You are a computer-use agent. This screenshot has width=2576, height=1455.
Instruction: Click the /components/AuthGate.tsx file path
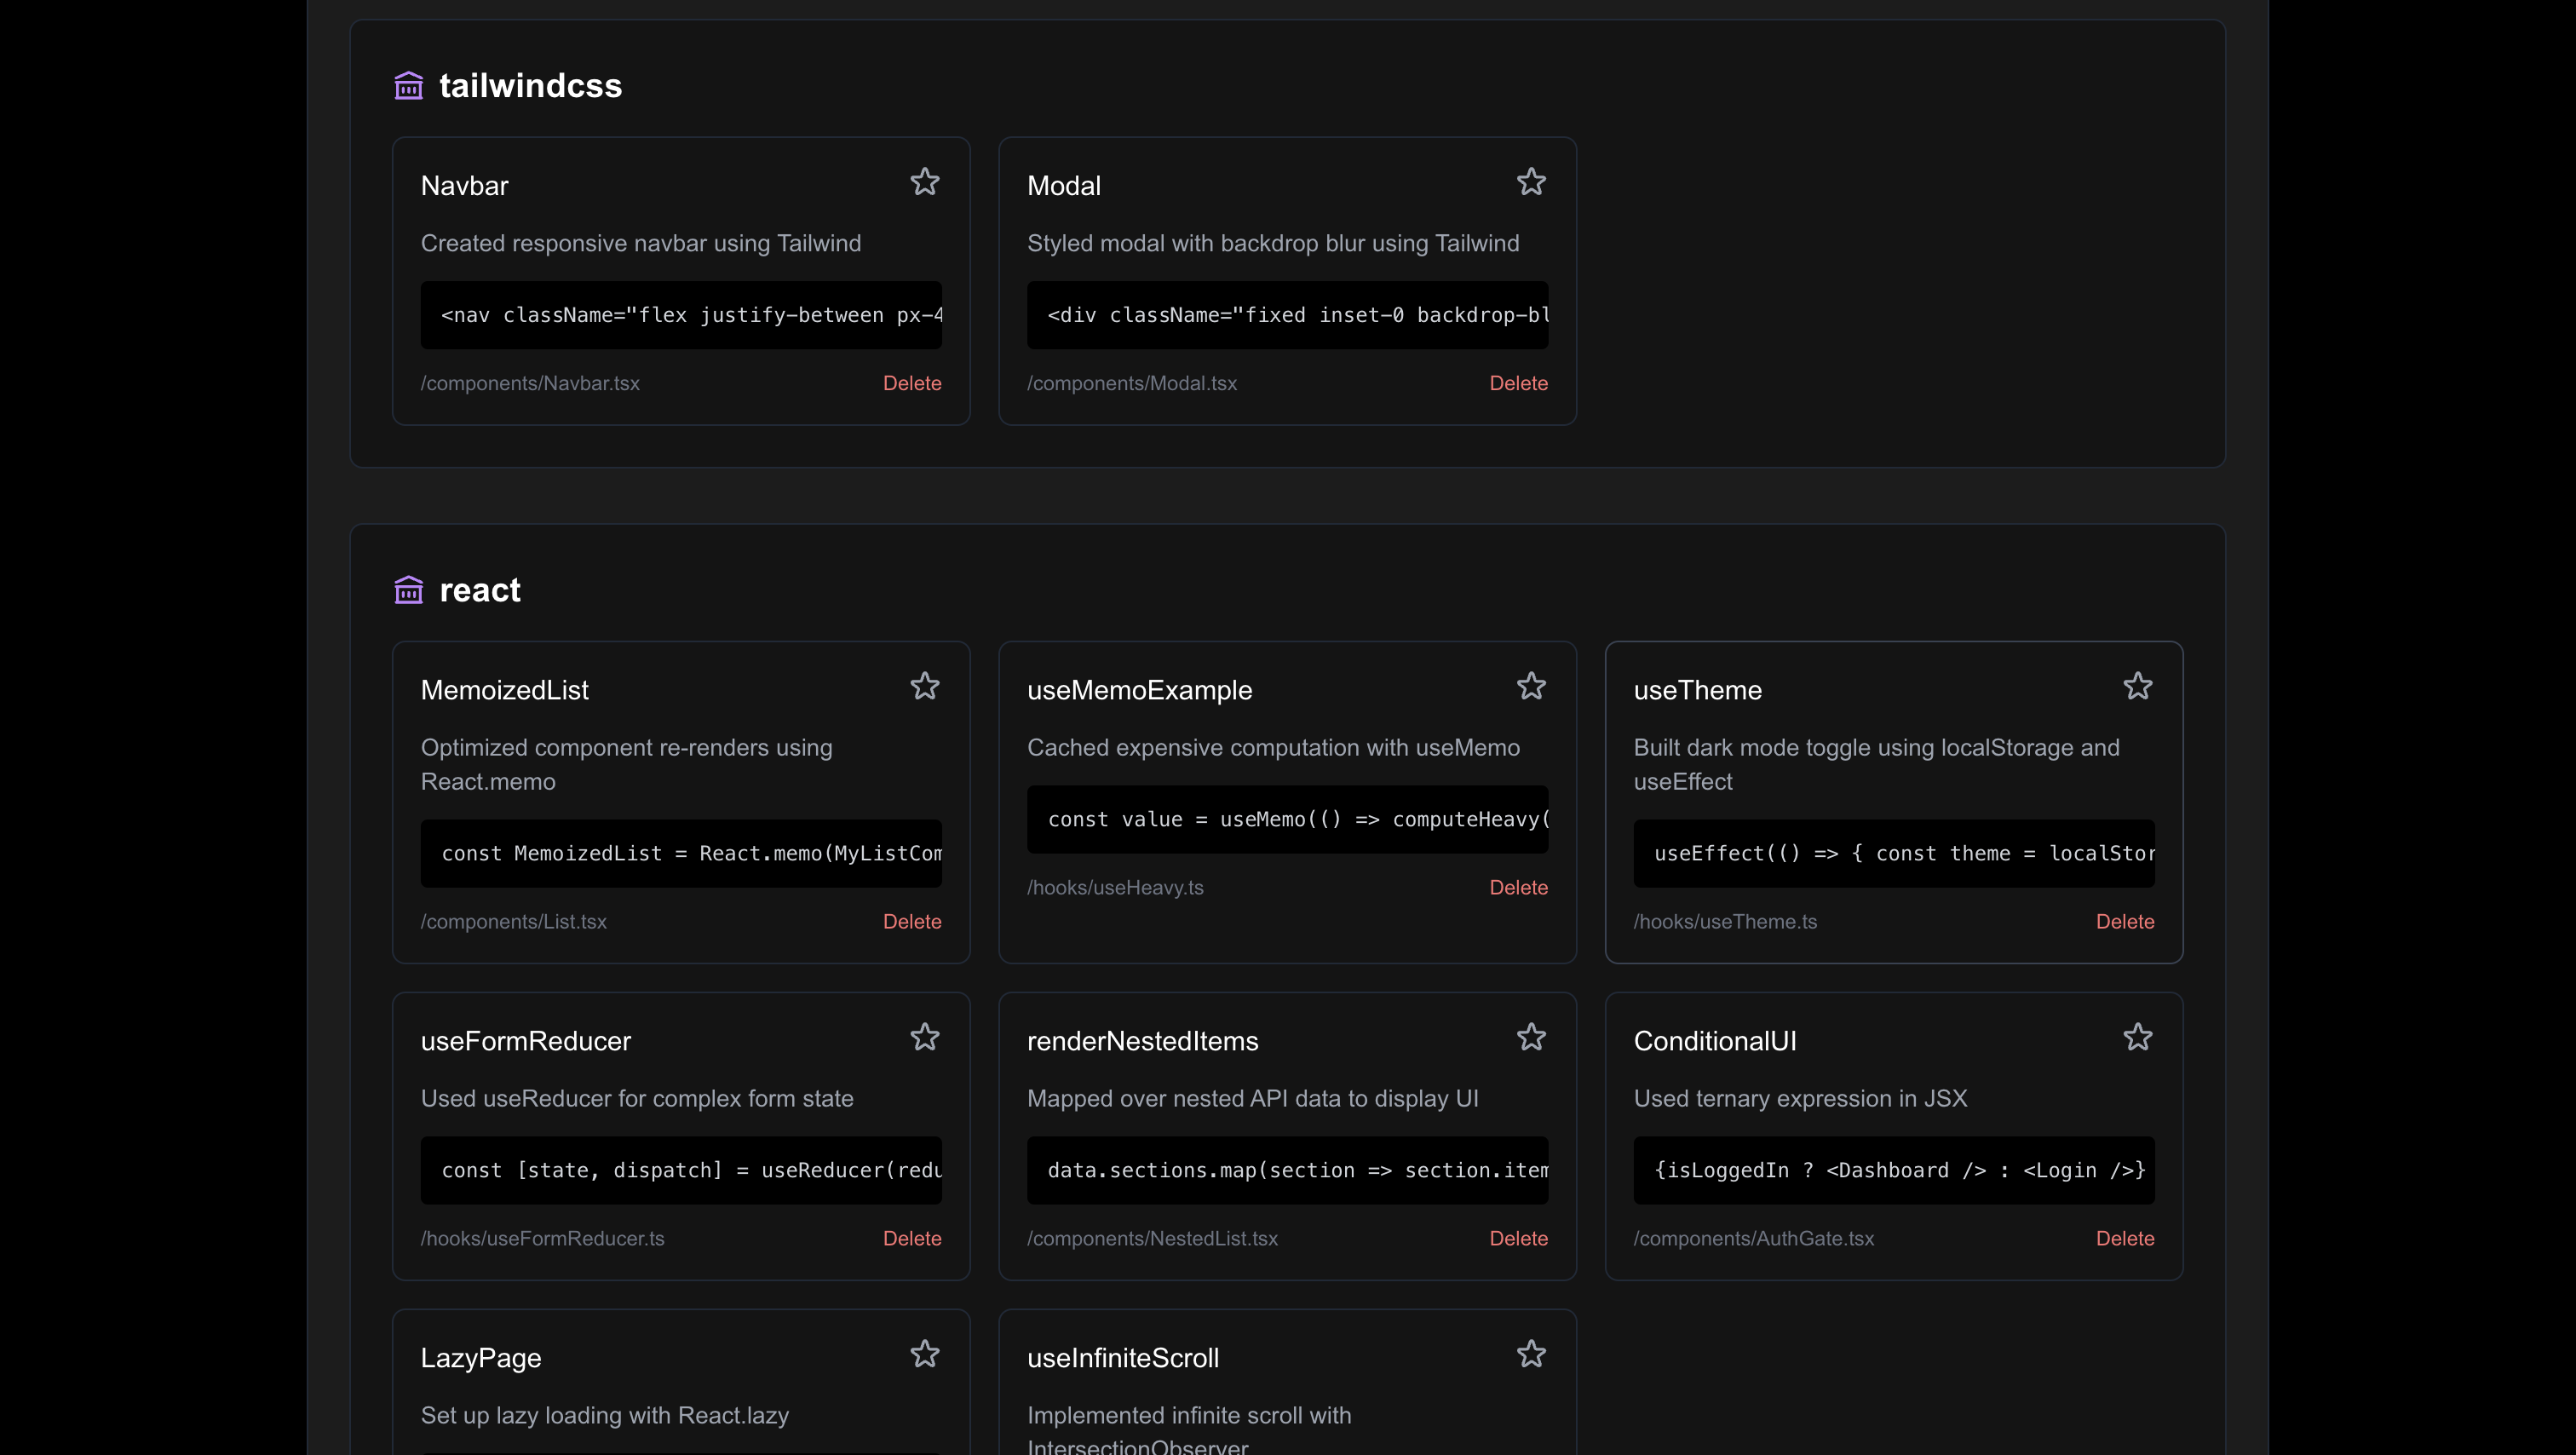(x=1753, y=1238)
